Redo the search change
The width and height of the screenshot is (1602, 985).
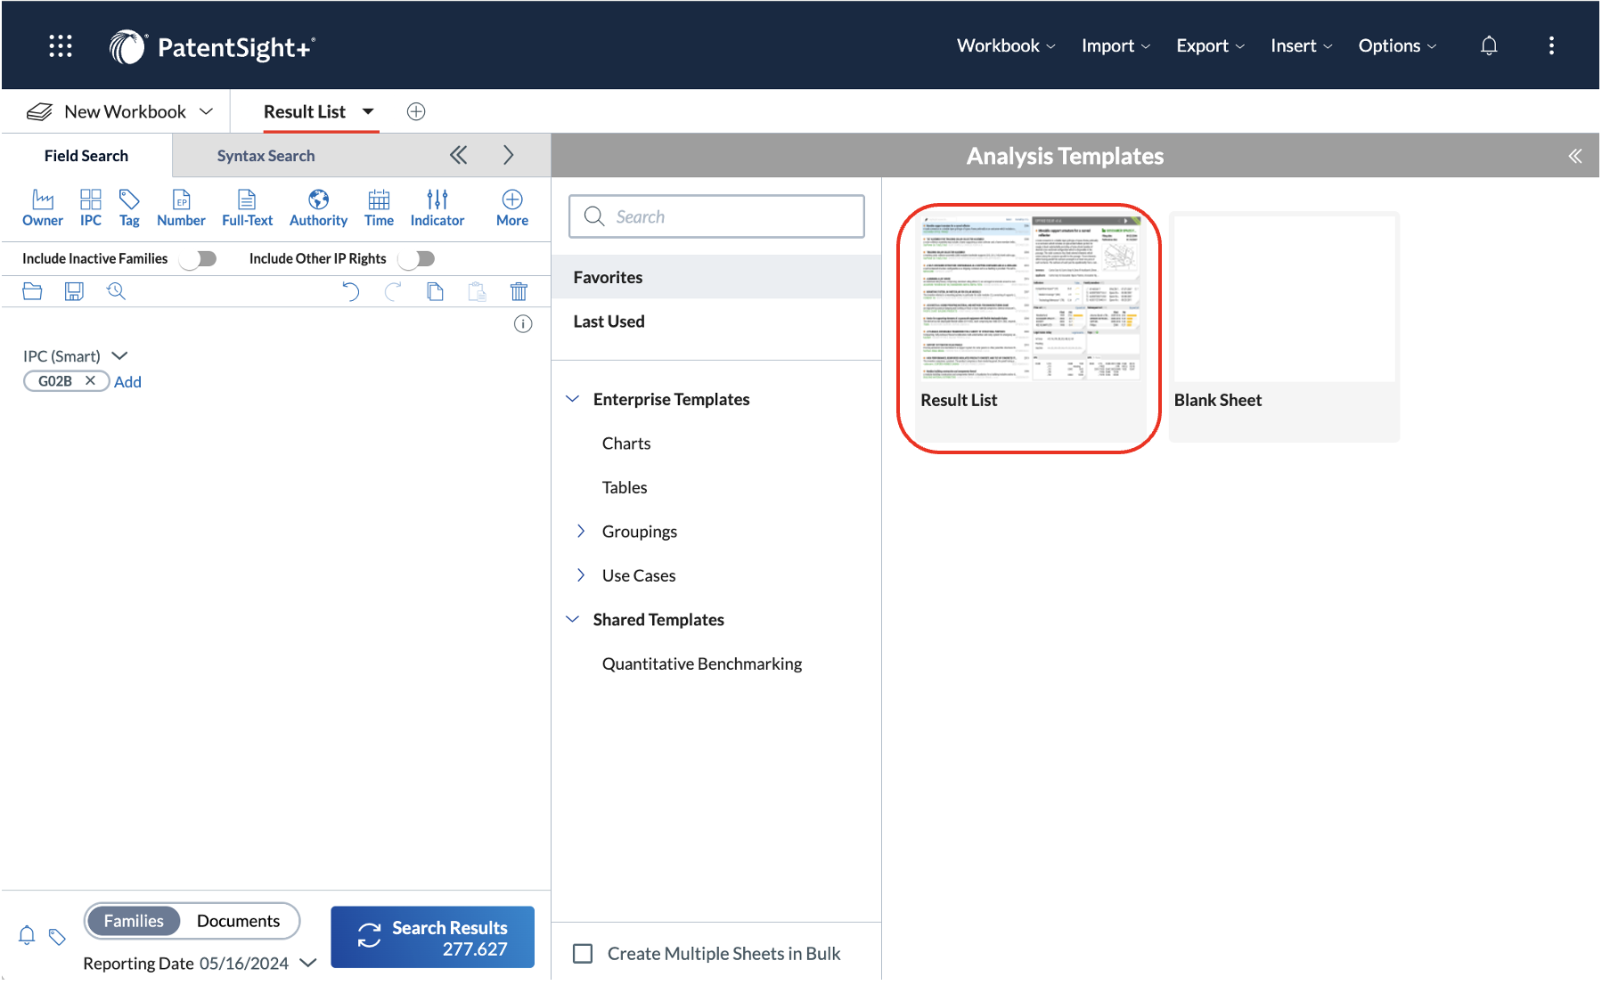[x=393, y=291]
